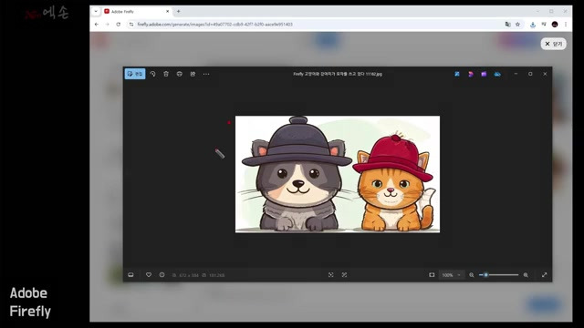584x328 pixels.
Task: Bookmark this page with the star icon
Action: pyautogui.click(x=517, y=25)
